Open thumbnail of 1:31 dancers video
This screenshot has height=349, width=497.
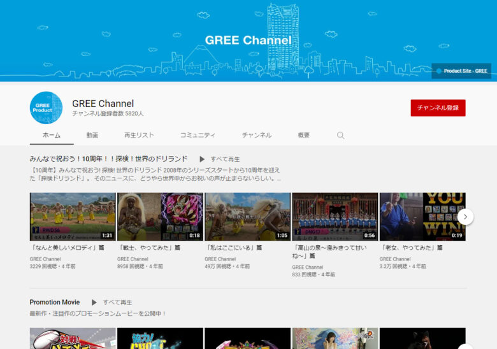(x=73, y=217)
